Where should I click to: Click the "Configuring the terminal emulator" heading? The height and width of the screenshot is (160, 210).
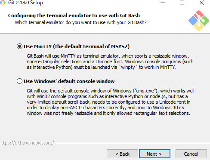click(x=74, y=15)
